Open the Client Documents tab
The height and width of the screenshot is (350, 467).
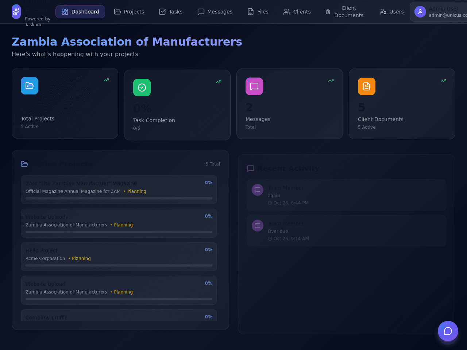click(x=345, y=12)
